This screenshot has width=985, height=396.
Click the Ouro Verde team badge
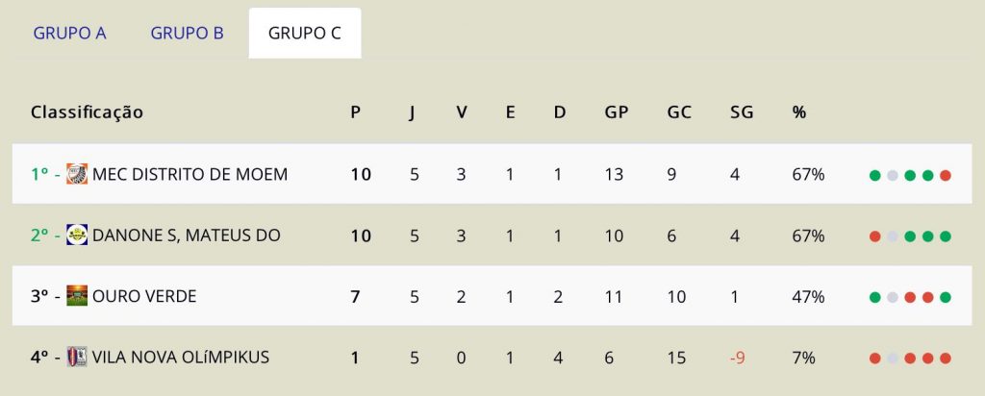(77, 296)
